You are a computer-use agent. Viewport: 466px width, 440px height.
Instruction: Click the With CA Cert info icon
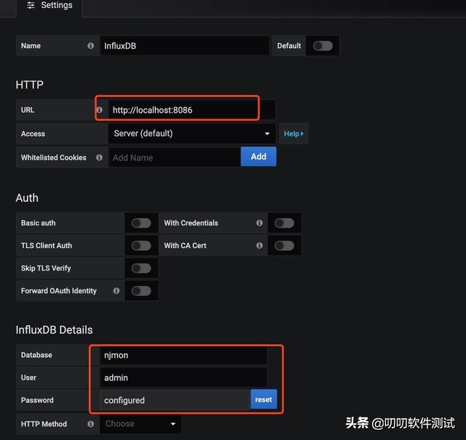point(259,245)
